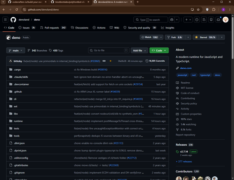Open the tab search chevron in Chrome
The height and width of the screenshot is (180, 234).
(3, 2)
